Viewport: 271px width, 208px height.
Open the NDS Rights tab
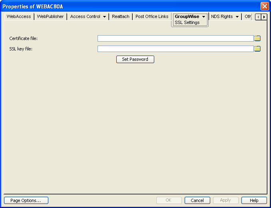click(222, 16)
